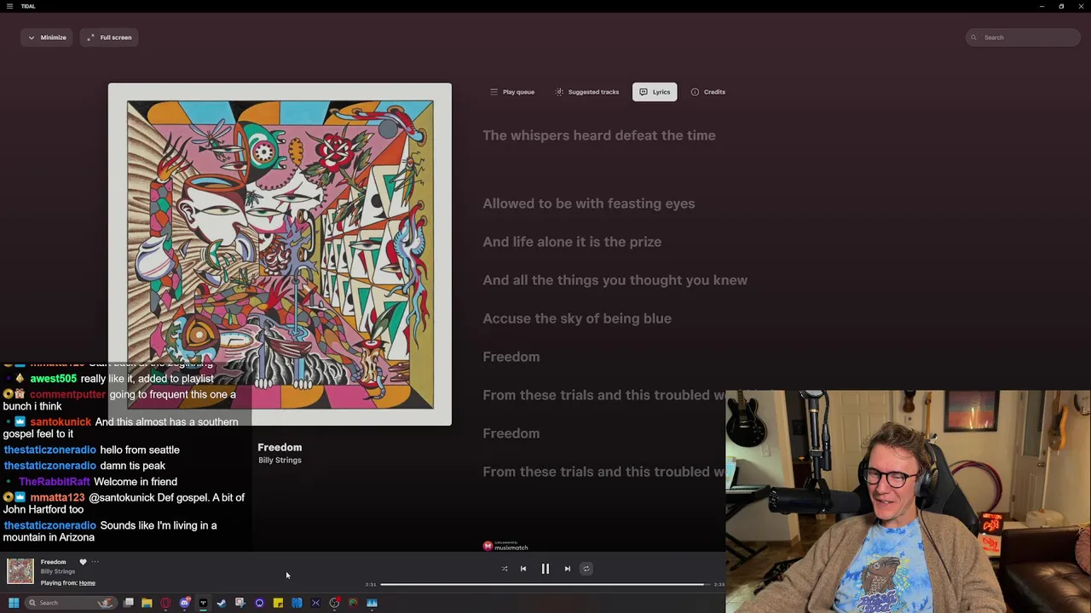This screenshot has width=1091, height=613.
Task: Open the Home link after Playing from
Action: [87, 583]
